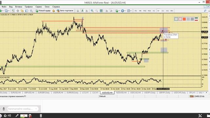
Task: Click the microphone icon beside message field
Action: (4, 109)
